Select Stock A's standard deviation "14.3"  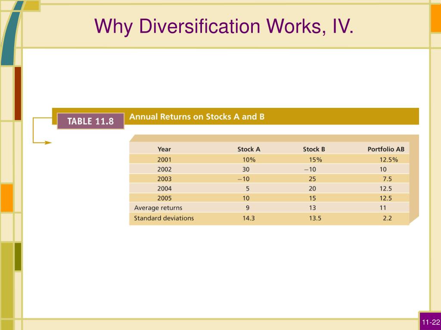[x=248, y=218]
